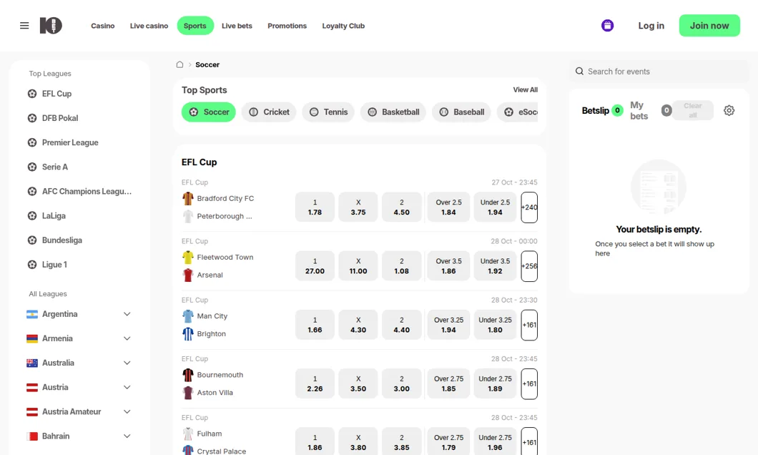Expand the Austria leagues chevron
The width and height of the screenshot is (758, 455).
127,387
